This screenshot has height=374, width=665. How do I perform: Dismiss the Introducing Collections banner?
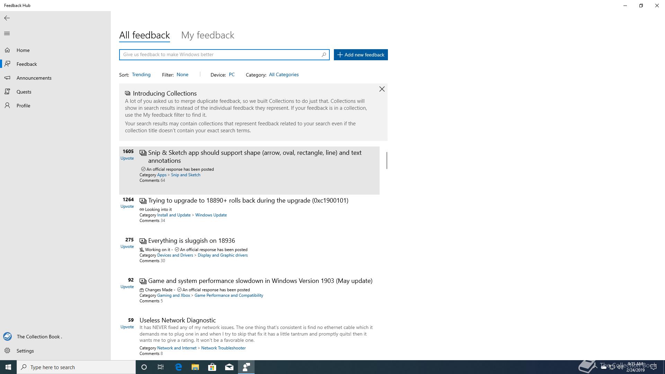coord(382,89)
